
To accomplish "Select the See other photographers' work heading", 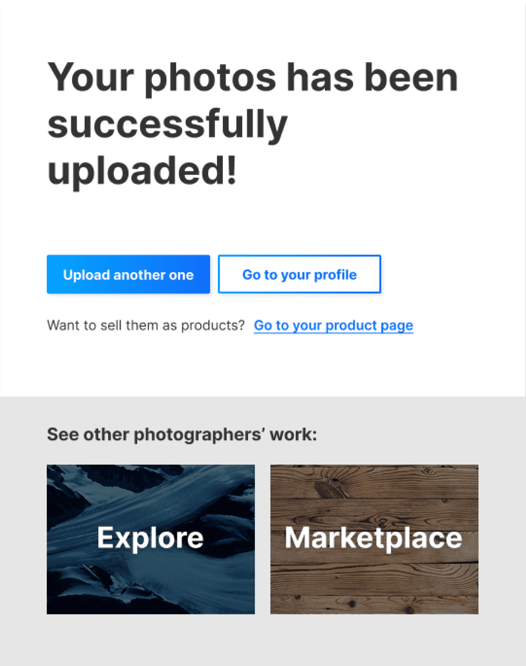I will point(182,434).
